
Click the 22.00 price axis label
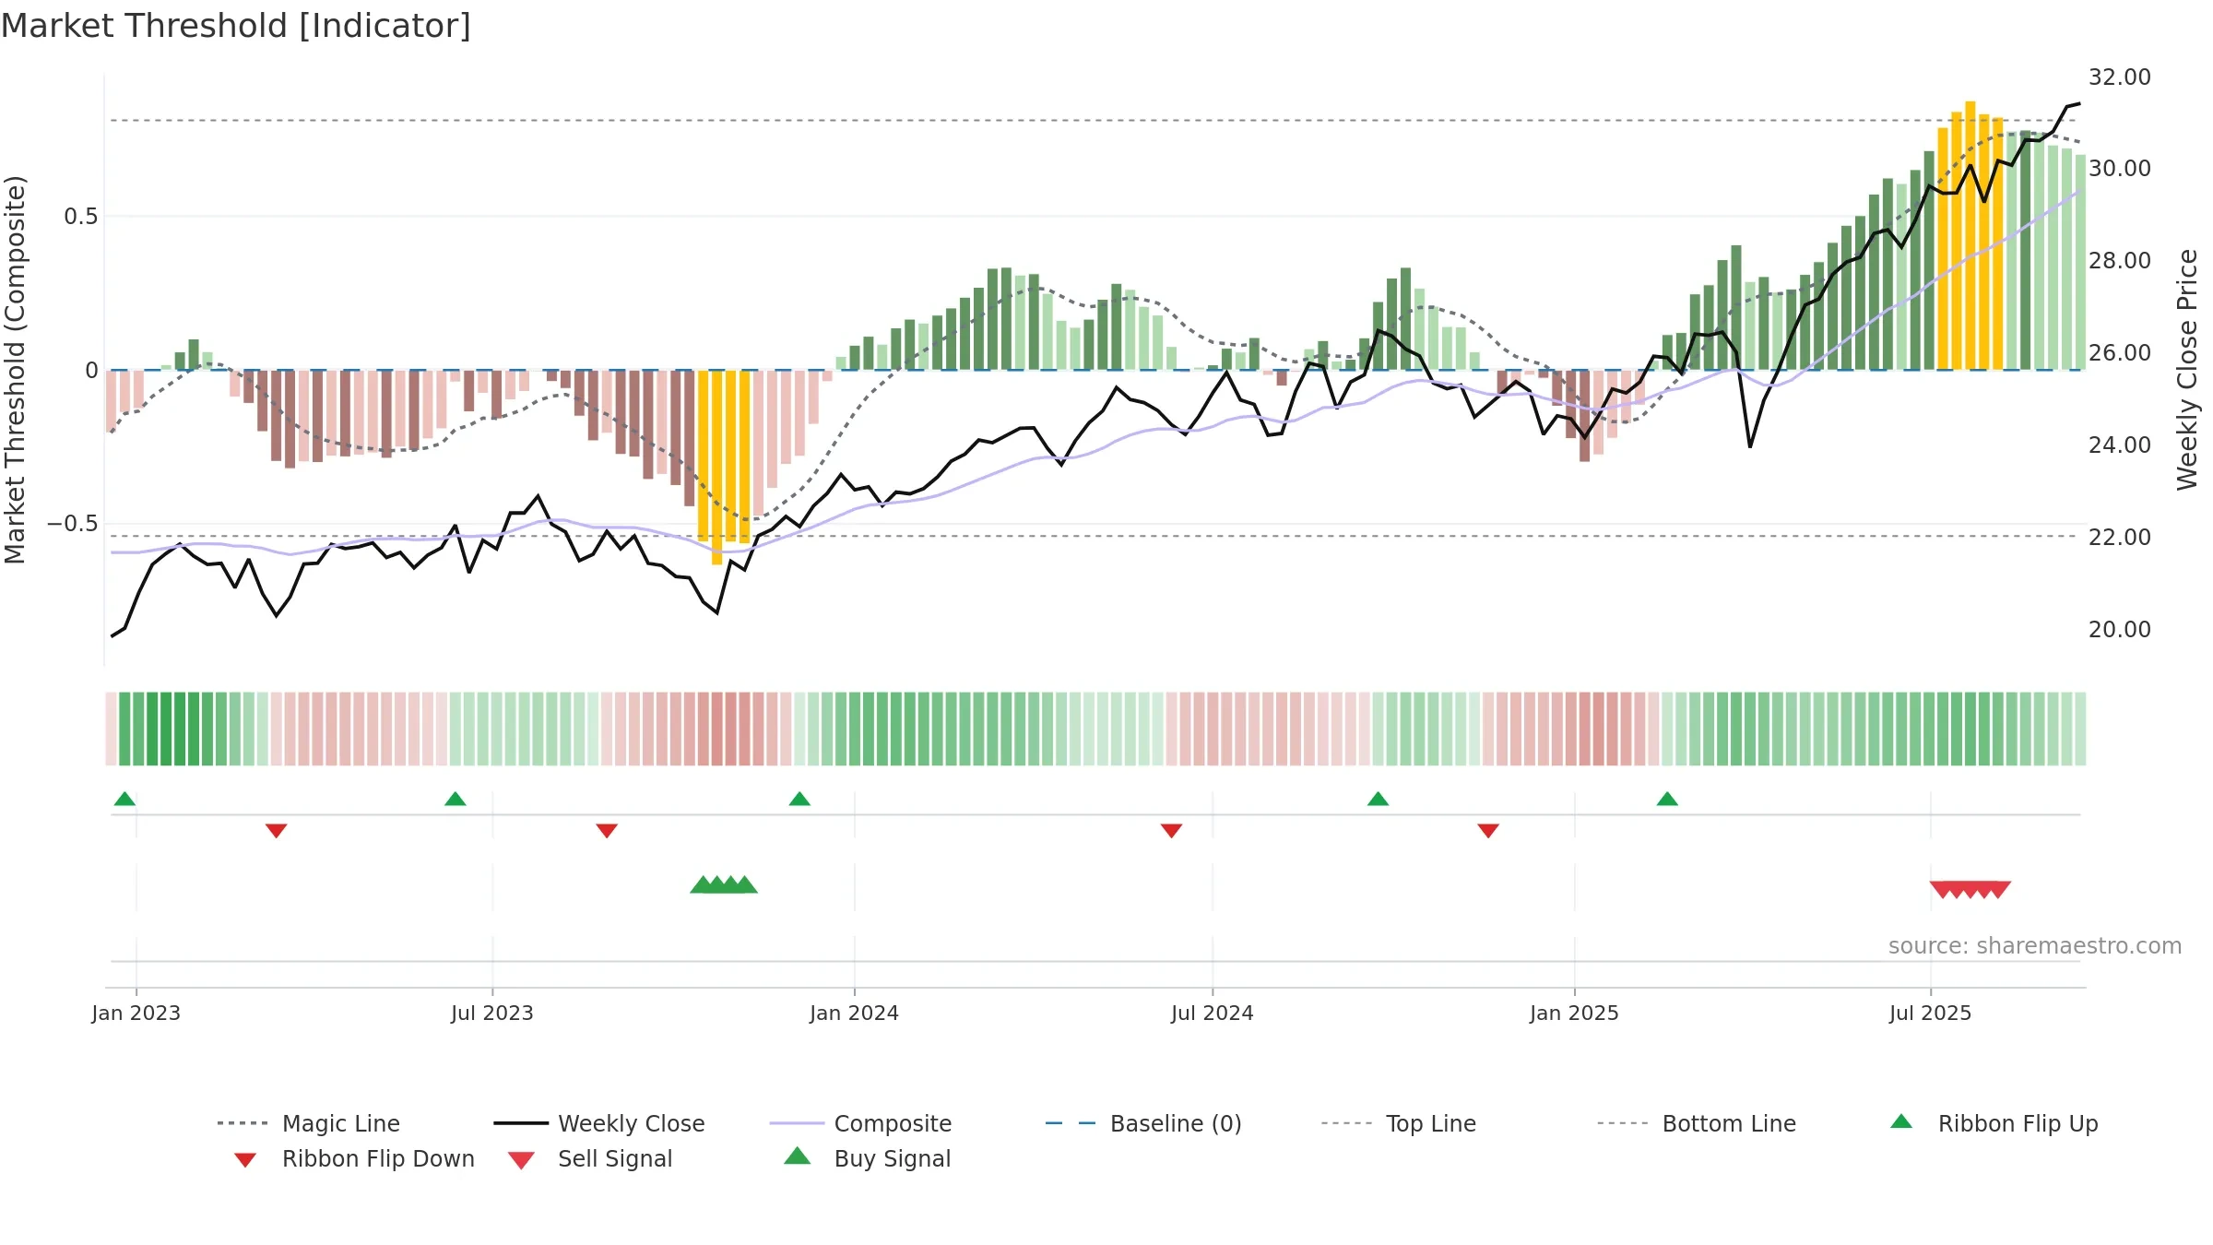[2120, 537]
